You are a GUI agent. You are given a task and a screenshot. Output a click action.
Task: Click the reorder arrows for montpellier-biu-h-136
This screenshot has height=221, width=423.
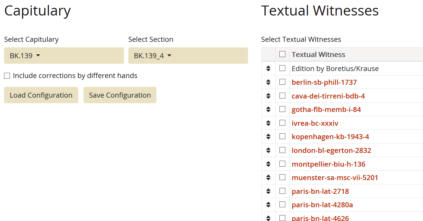pos(268,164)
